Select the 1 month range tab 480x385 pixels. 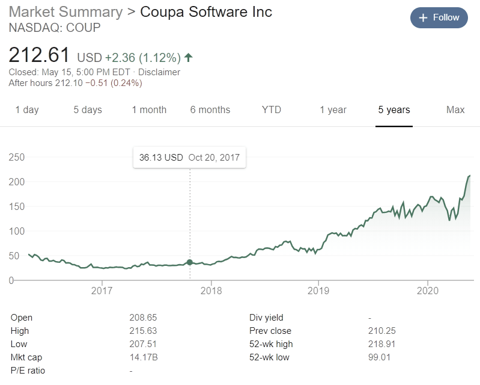tap(149, 109)
